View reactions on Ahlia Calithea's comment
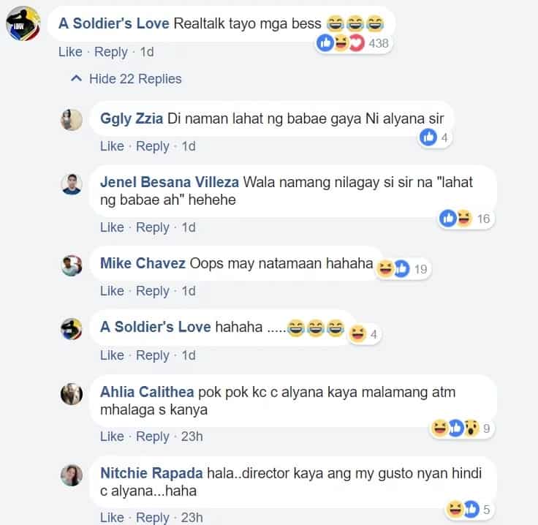 tap(461, 428)
